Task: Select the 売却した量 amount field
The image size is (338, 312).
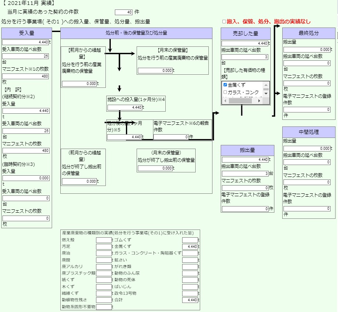Action: pyautogui.click(x=245, y=44)
